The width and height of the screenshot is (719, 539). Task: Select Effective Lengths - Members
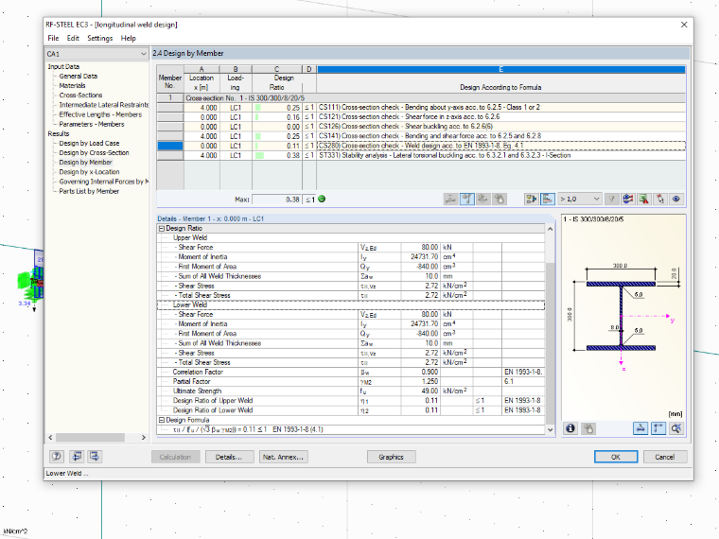[x=100, y=114]
